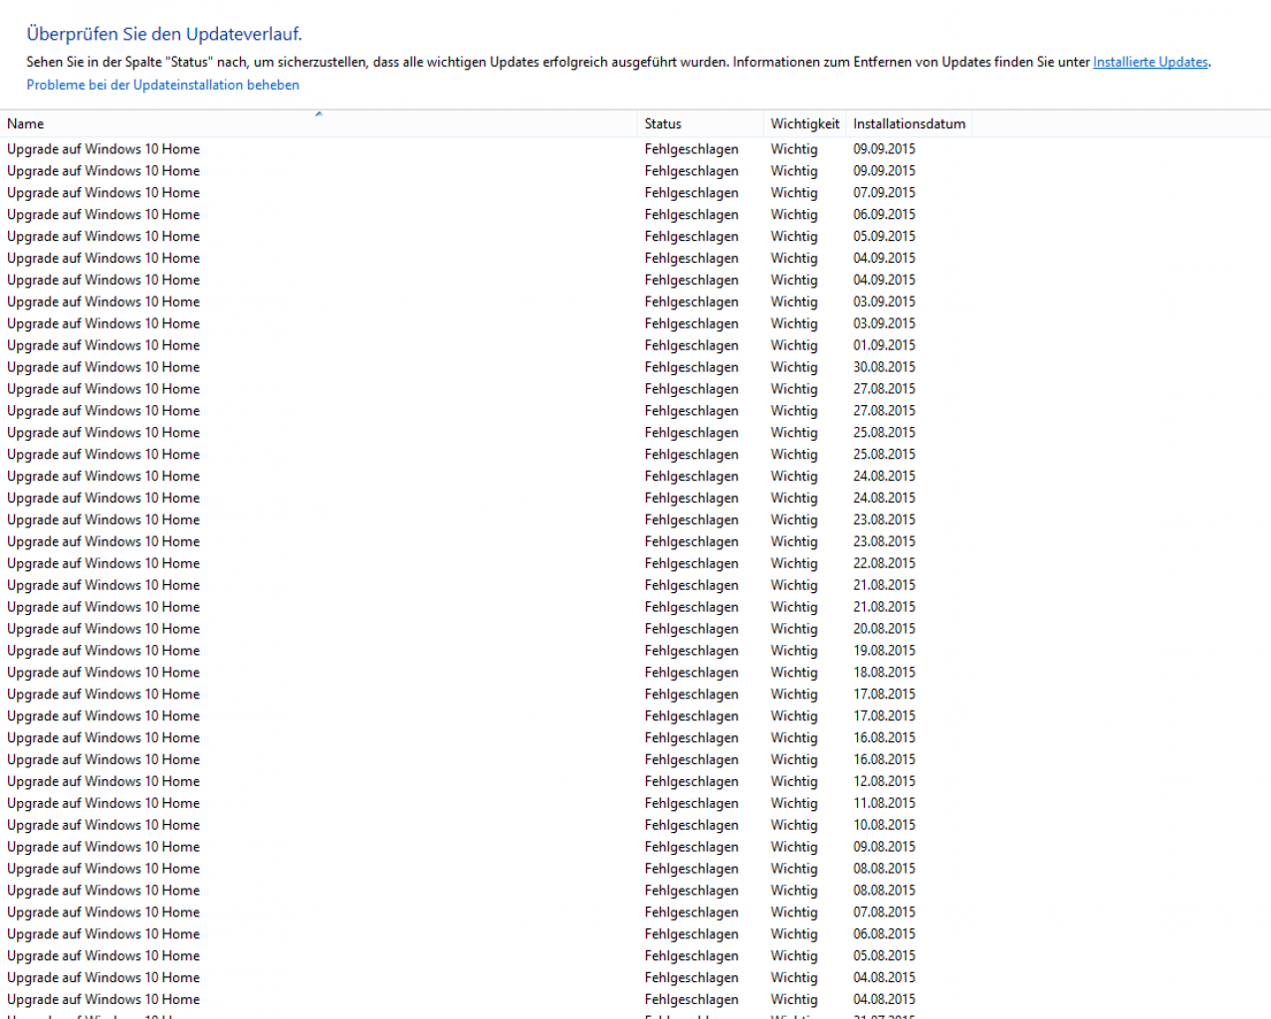This screenshot has height=1019, width=1271.
Task: Click Fehlgeschlagen status in the 06.09.2015 row
Action: (x=692, y=215)
